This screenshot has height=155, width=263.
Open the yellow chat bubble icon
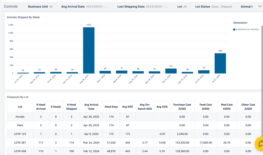pyautogui.click(x=259, y=144)
